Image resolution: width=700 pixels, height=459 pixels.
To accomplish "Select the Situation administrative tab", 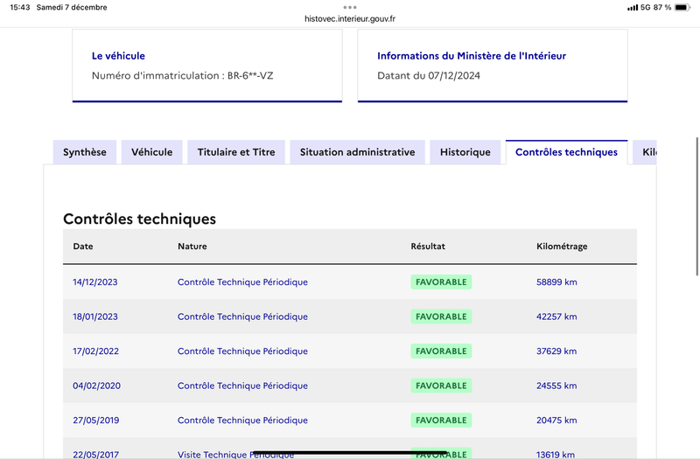I will coord(357,152).
